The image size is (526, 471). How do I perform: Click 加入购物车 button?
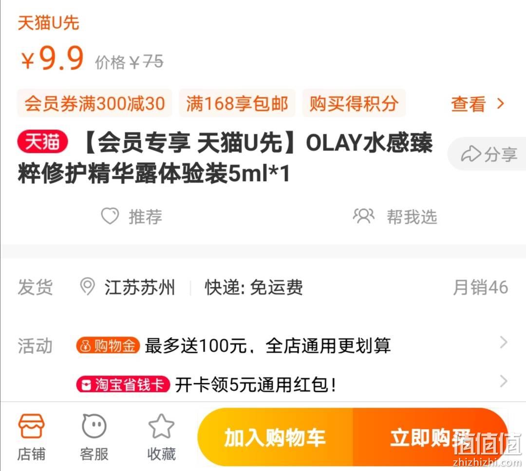click(x=275, y=437)
